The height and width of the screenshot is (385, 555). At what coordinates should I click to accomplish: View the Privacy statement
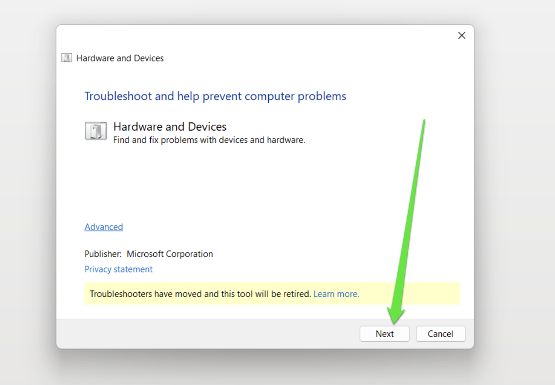pyautogui.click(x=118, y=269)
